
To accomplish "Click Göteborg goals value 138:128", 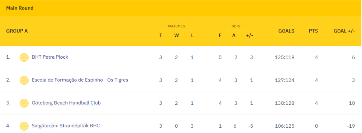I will 285,103.
